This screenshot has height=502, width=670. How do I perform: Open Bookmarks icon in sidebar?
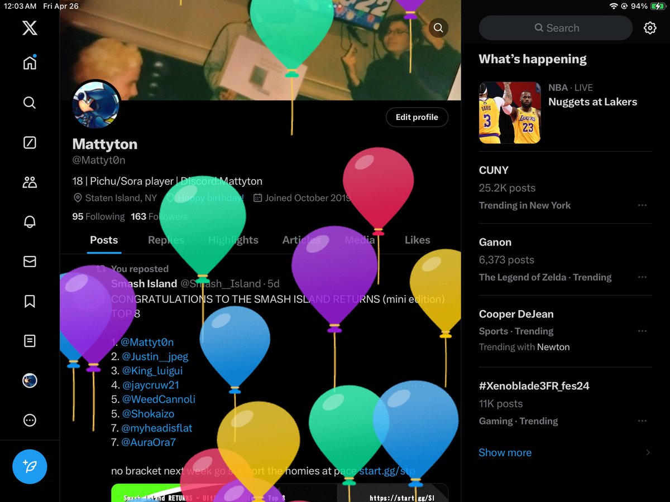tap(30, 302)
